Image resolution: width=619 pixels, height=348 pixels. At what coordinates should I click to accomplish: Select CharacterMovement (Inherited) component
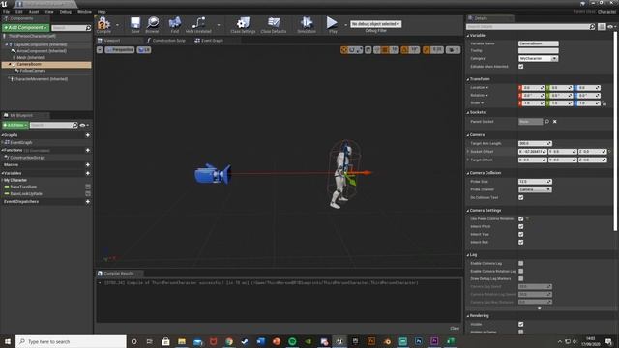pos(41,79)
